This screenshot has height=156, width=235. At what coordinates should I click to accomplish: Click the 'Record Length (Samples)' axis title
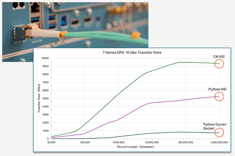click(135, 147)
